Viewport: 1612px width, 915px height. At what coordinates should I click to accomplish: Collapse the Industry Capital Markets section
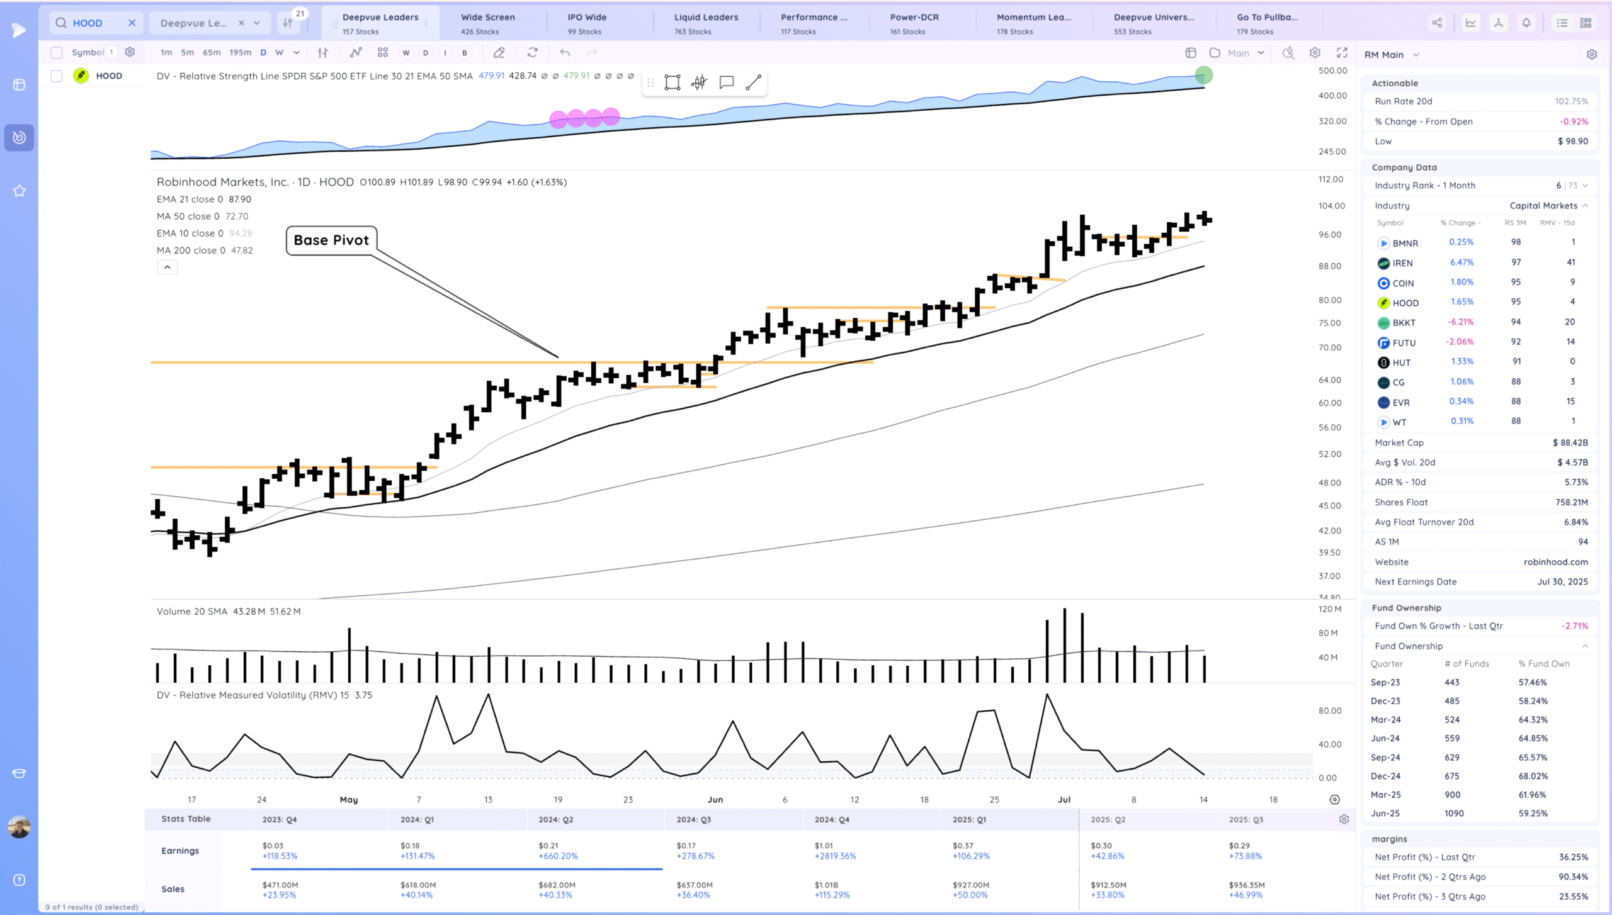(1585, 206)
